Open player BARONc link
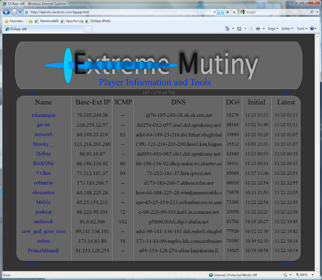322x280 pixels. click(x=43, y=164)
